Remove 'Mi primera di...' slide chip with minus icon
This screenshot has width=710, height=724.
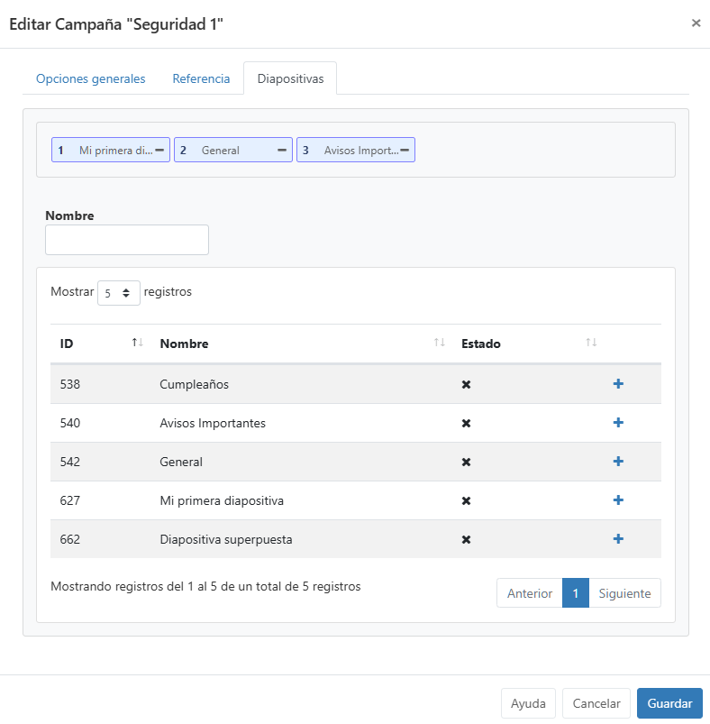pyautogui.click(x=159, y=150)
